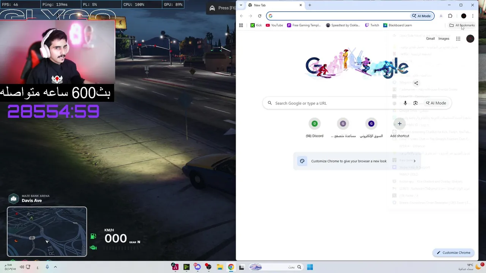The image size is (486, 273).
Task: Open Google account avatar on page
Action: (470, 39)
